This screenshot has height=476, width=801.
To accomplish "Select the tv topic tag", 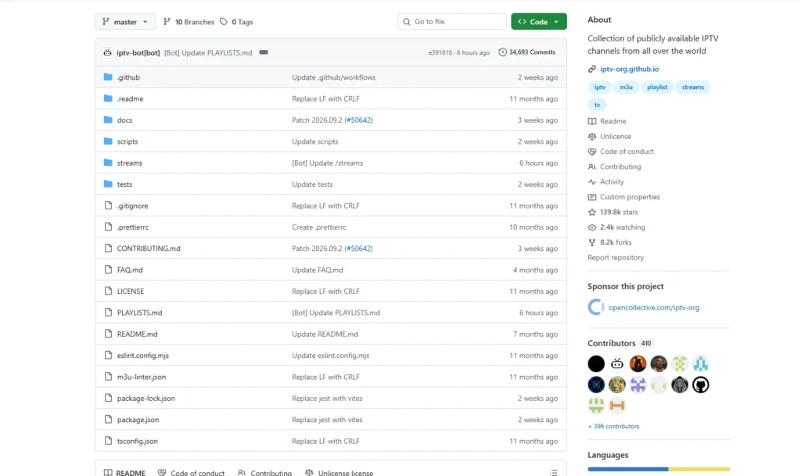I will [597, 105].
